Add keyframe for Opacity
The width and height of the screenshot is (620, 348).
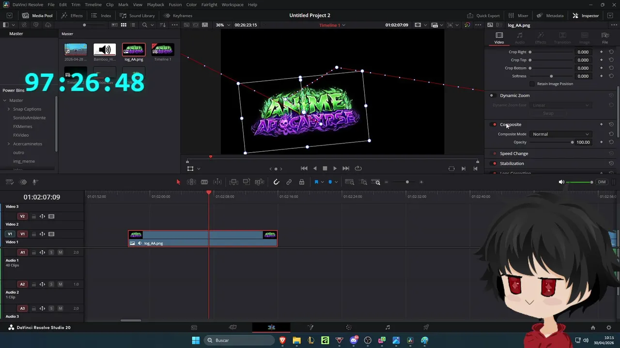(602, 142)
